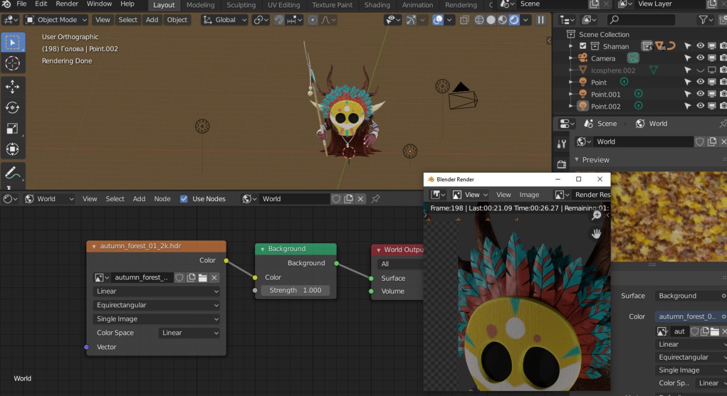Open the Global transform orientation dropdown

(225, 19)
